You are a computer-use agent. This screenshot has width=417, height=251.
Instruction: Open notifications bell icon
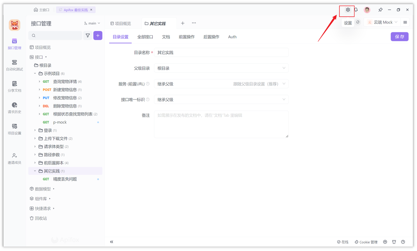point(356,10)
